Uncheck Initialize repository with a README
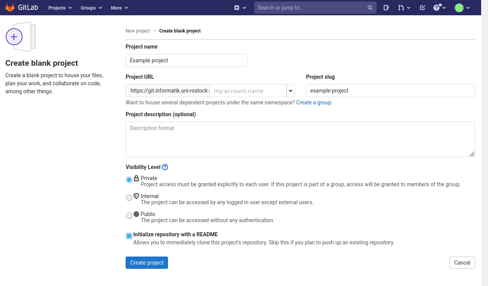Screen dimensions: 488x286 [x=129, y=236]
